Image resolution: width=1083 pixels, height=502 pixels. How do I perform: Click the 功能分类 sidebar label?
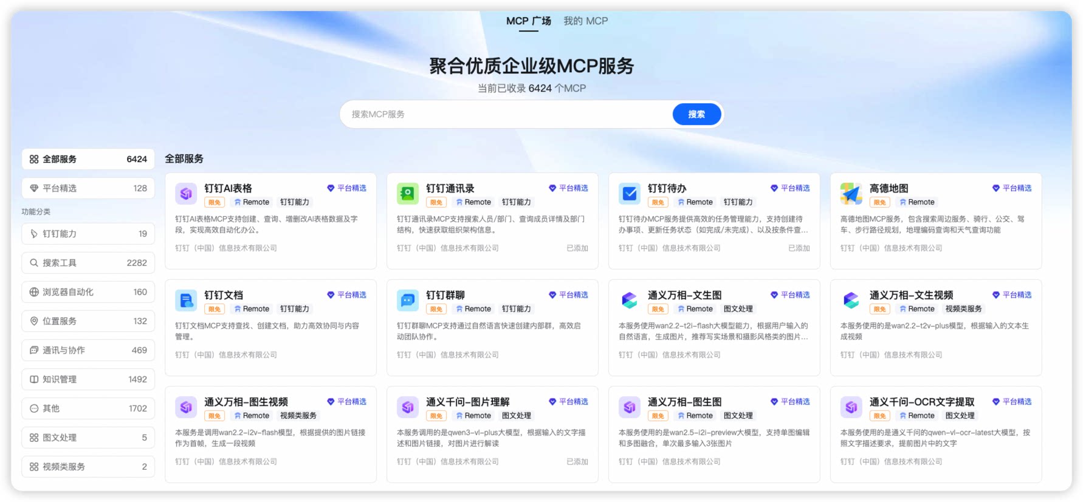[36, 212]
